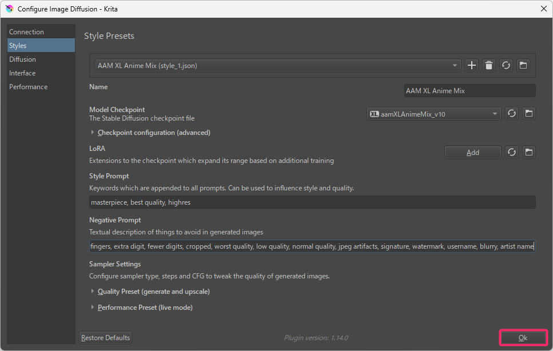Image resolution: width=553 pixels, height=351 pixels.
Task: Click the Plugin version 1.14.0 text
Action: pyautogui.click(x=316, y=338)
